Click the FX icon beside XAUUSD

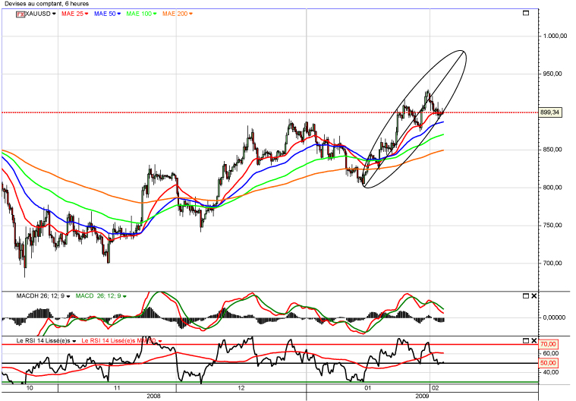(x=20, y=14)
